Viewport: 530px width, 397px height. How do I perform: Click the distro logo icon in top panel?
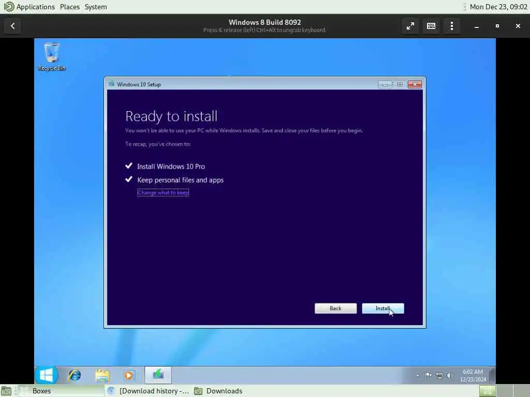8,6
